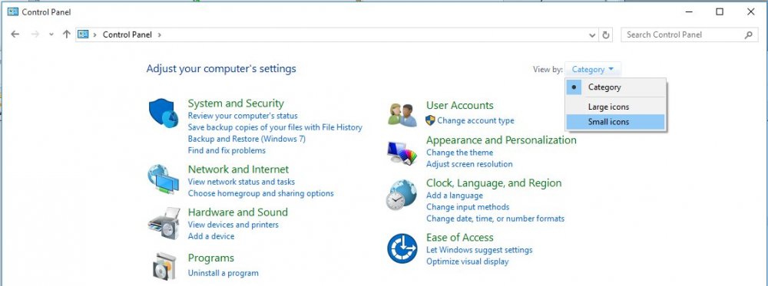Open the Clock, Language, and Region icon

click(x=401, y=195)
